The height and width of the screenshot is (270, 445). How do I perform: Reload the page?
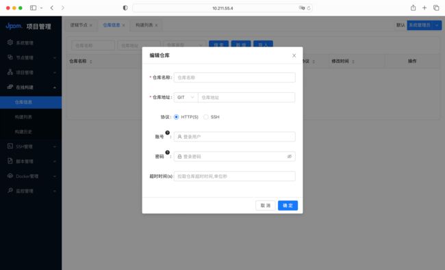pos(309,8)
